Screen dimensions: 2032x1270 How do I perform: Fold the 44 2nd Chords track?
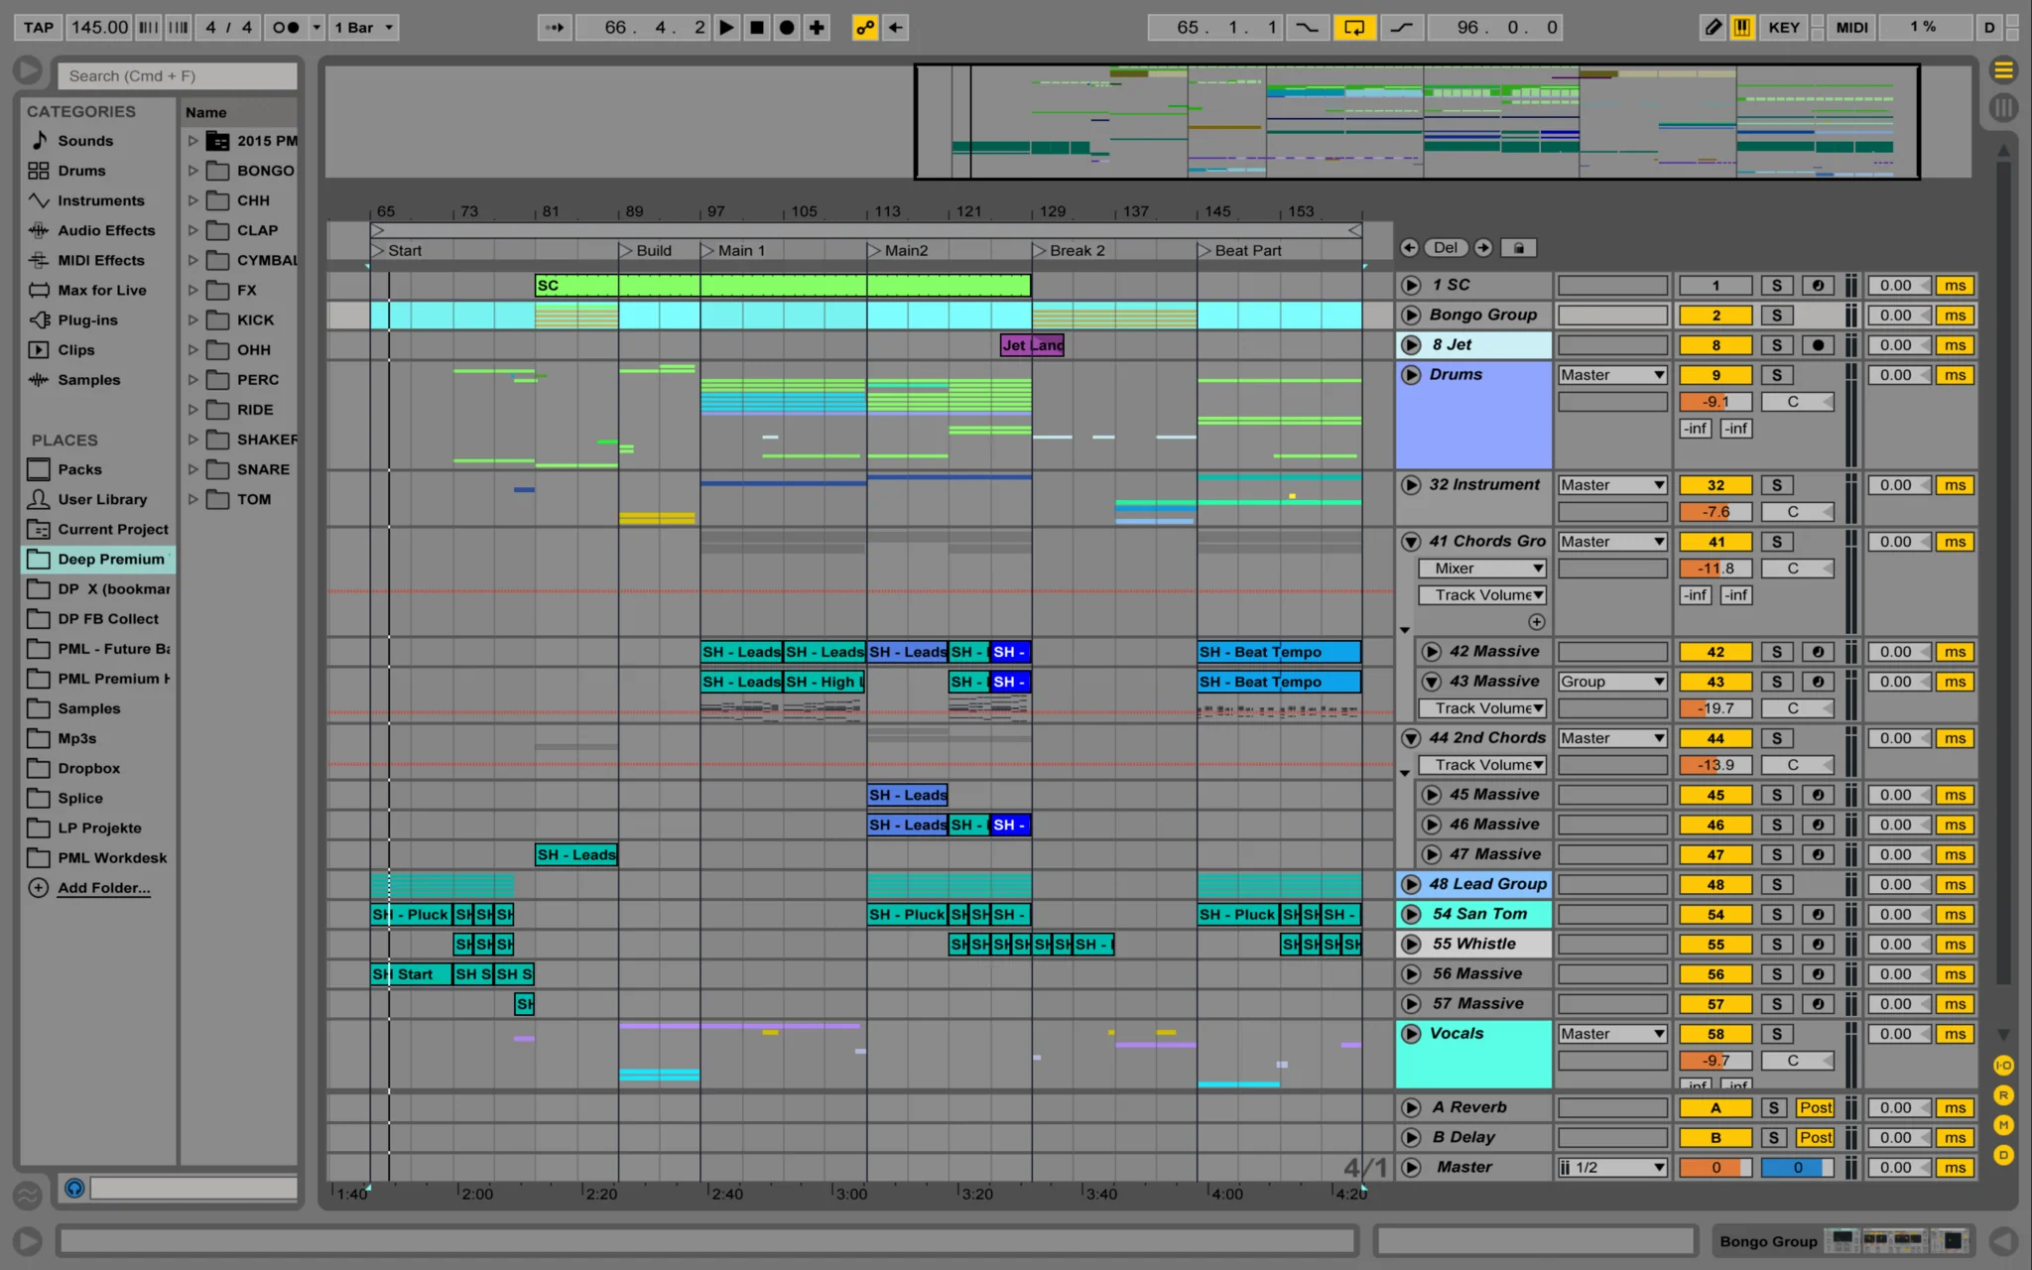tap(1411, 738)
